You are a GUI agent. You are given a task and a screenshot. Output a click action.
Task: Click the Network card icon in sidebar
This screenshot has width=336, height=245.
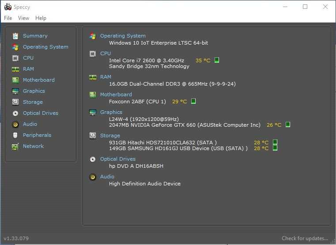(x=15, y=147)
